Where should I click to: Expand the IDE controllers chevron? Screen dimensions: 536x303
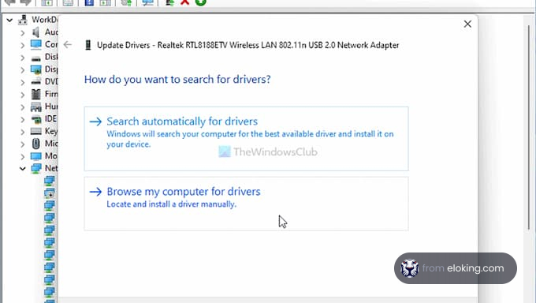pyautogui.click(x=23, y=119)
